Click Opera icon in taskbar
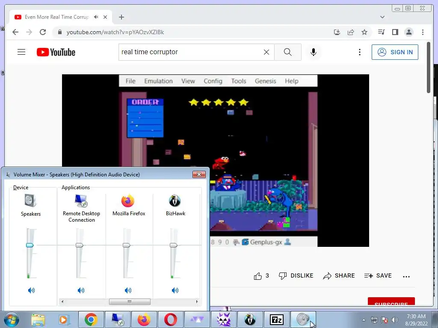Viewport: 438px width, 328px height. (x=170, y=319)
